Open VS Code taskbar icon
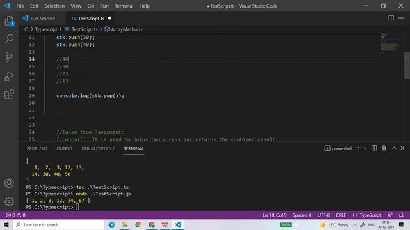 (x=178, y=224)
